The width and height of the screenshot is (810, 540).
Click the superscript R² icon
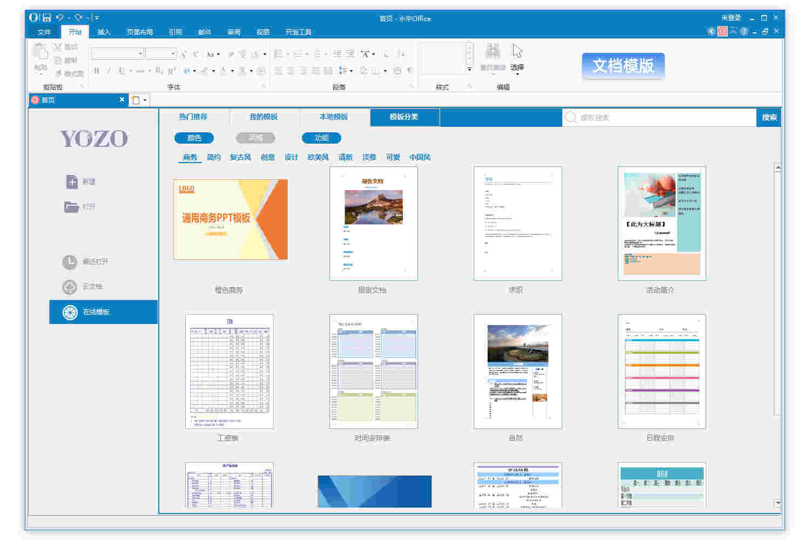click(x=172, y=71)
